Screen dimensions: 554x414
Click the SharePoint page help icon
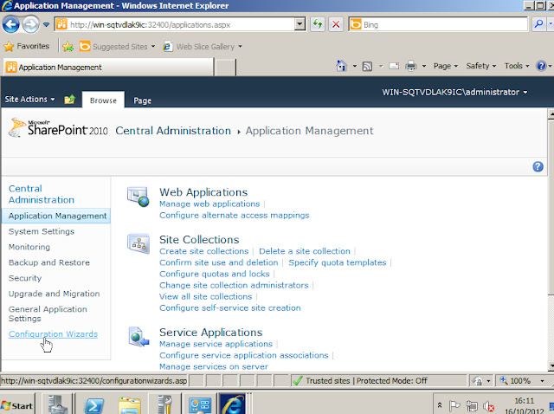538,166
